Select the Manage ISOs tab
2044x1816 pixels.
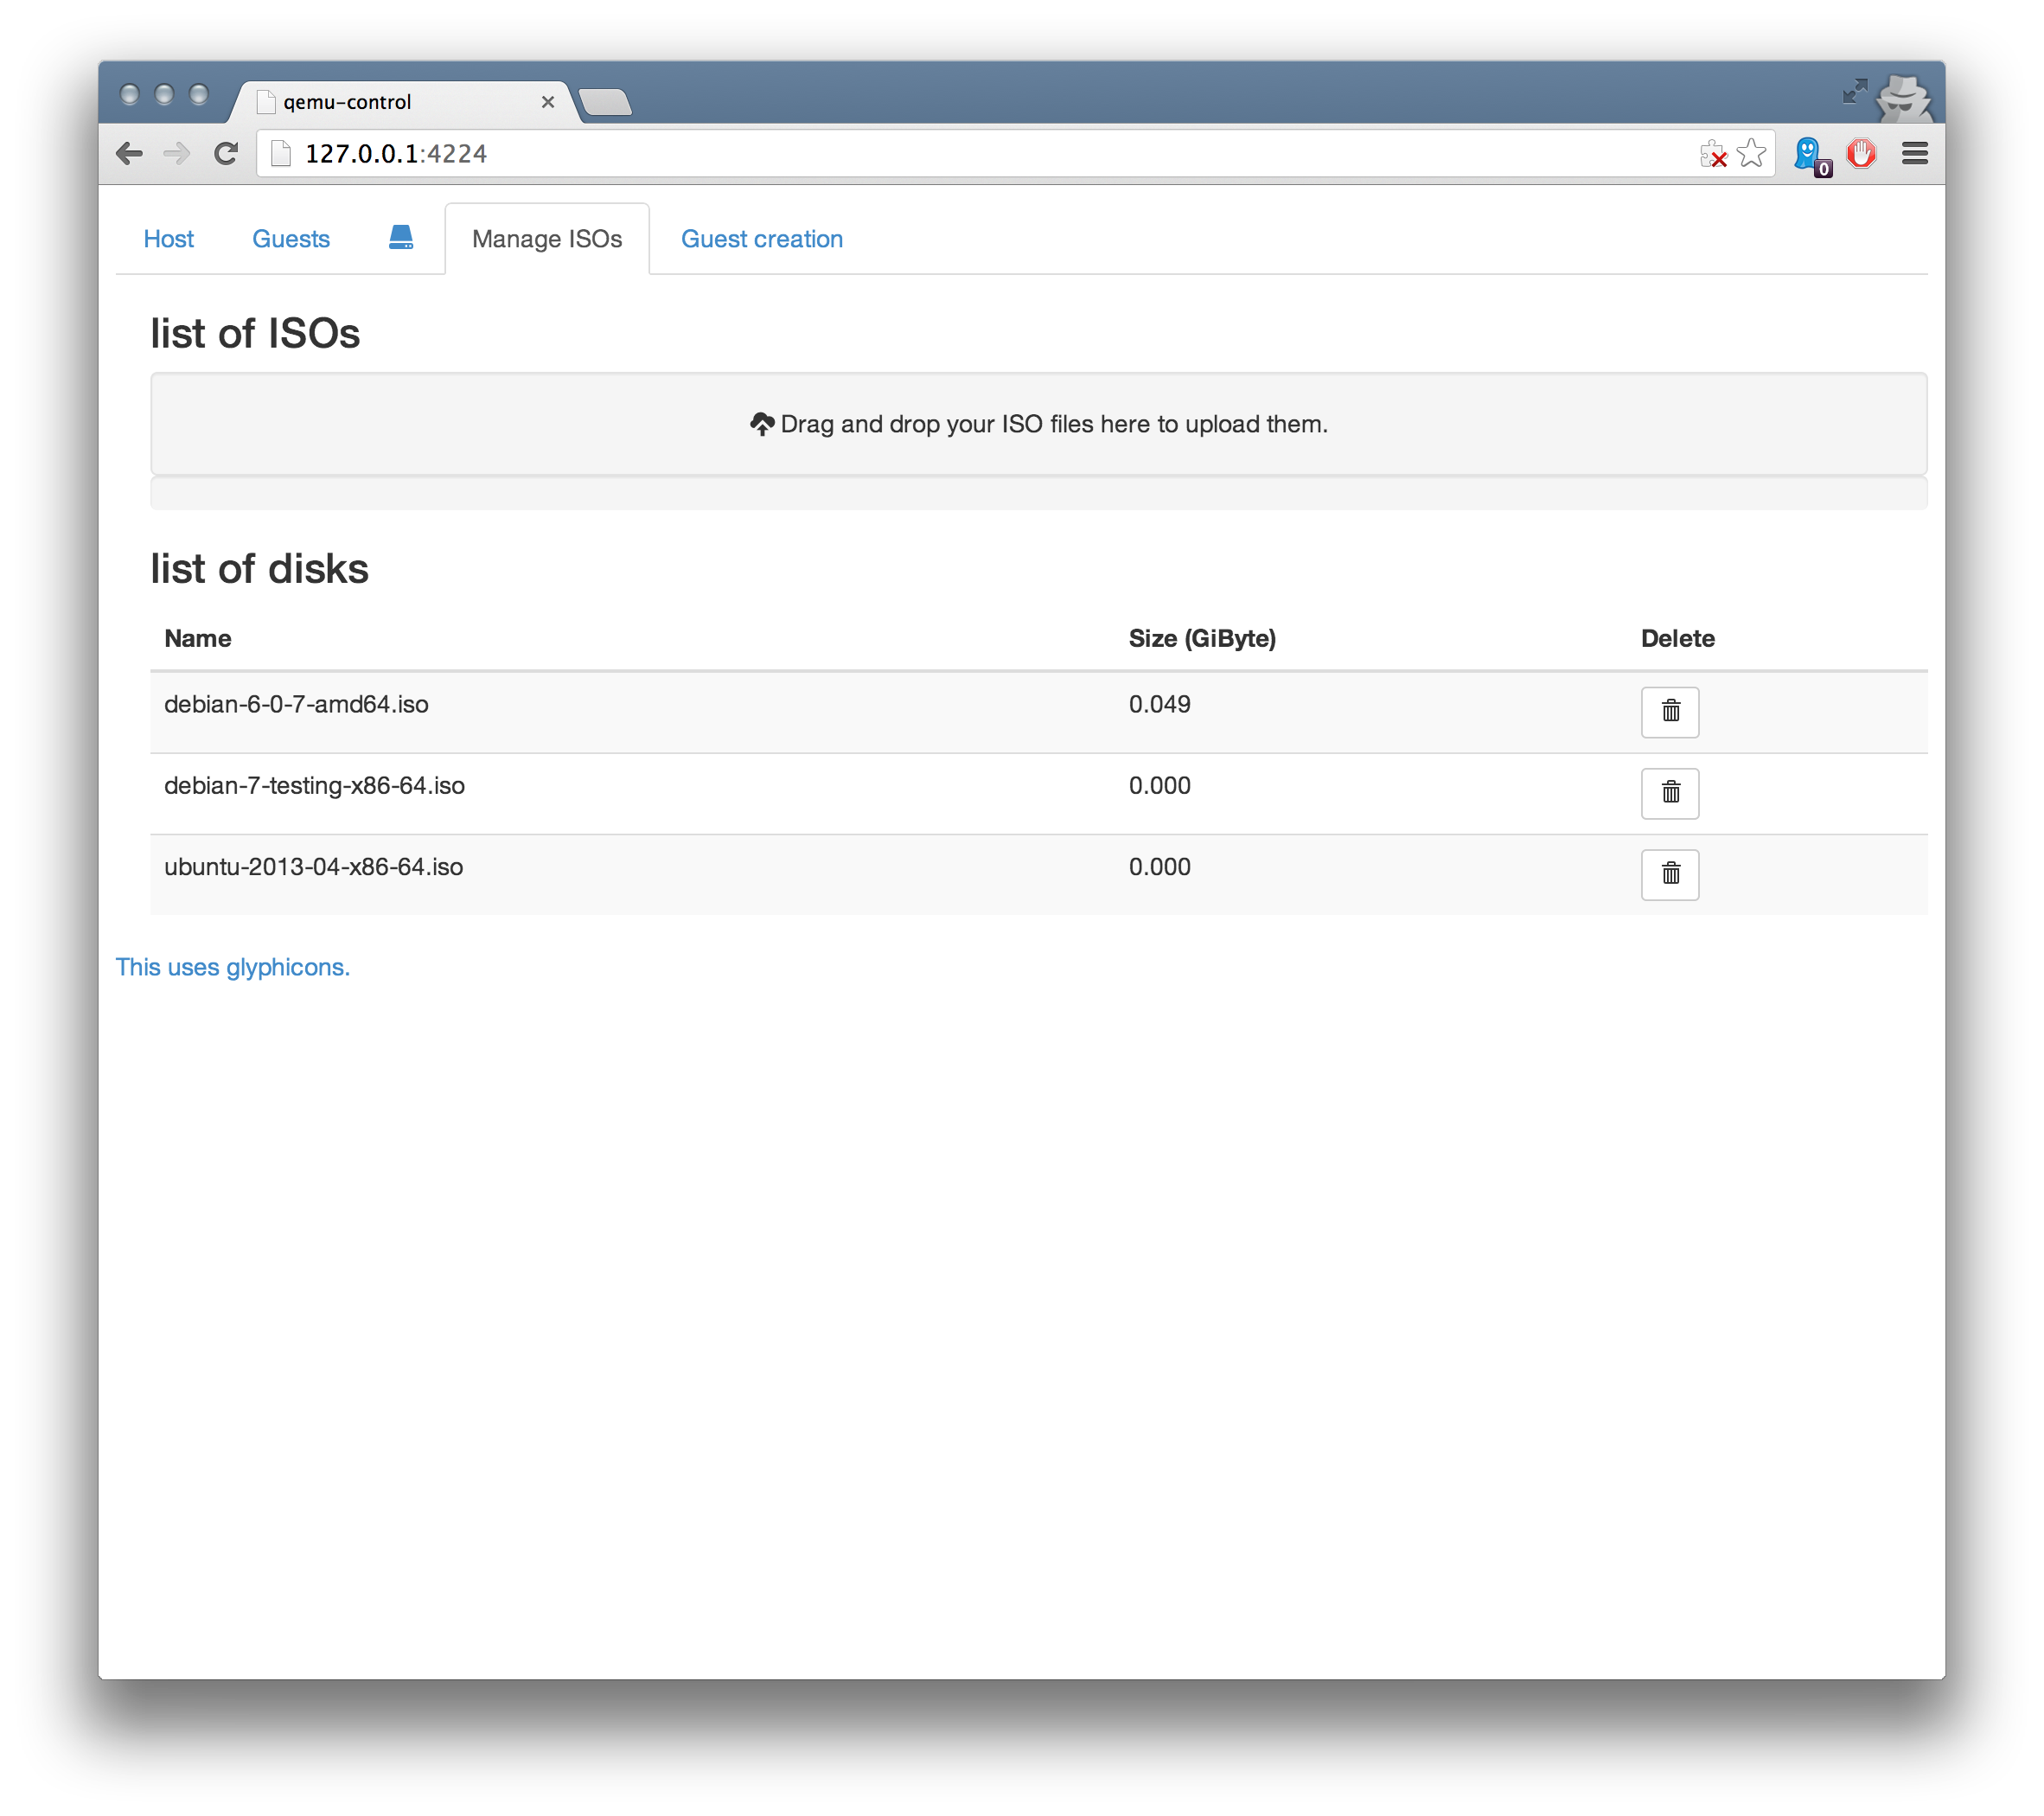(x=546, y=239)
